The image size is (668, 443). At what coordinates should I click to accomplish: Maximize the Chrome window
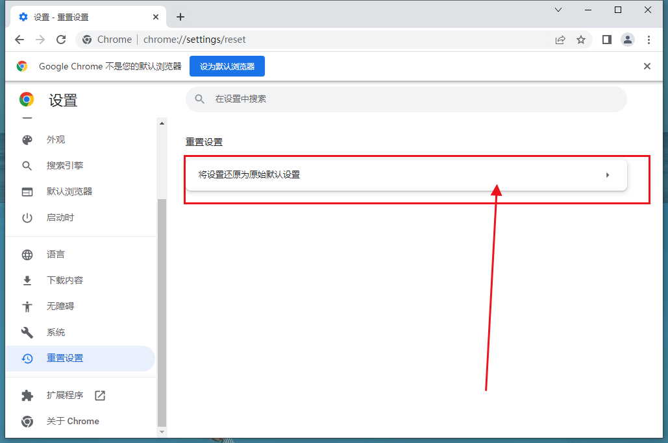point(618,10)
